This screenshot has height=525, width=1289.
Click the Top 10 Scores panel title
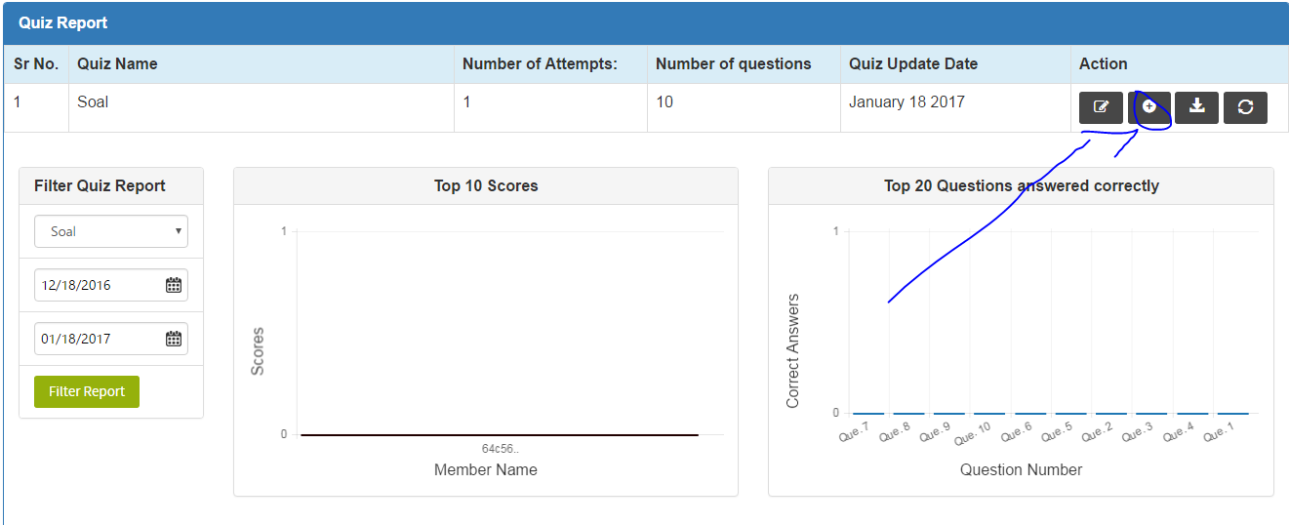pyautogui.click(x=486, y=185)
